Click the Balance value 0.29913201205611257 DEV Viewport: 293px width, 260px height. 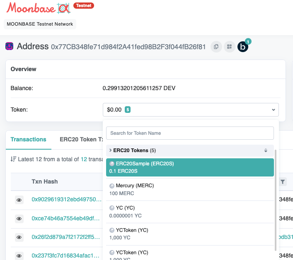tap(139, 88)
